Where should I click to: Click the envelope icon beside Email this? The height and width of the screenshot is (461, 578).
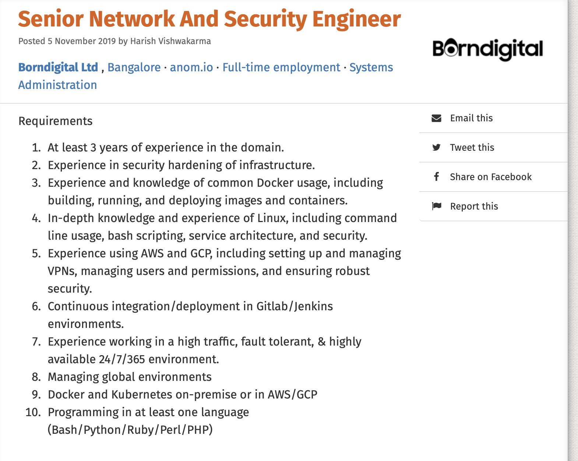(x=436, y=118)
